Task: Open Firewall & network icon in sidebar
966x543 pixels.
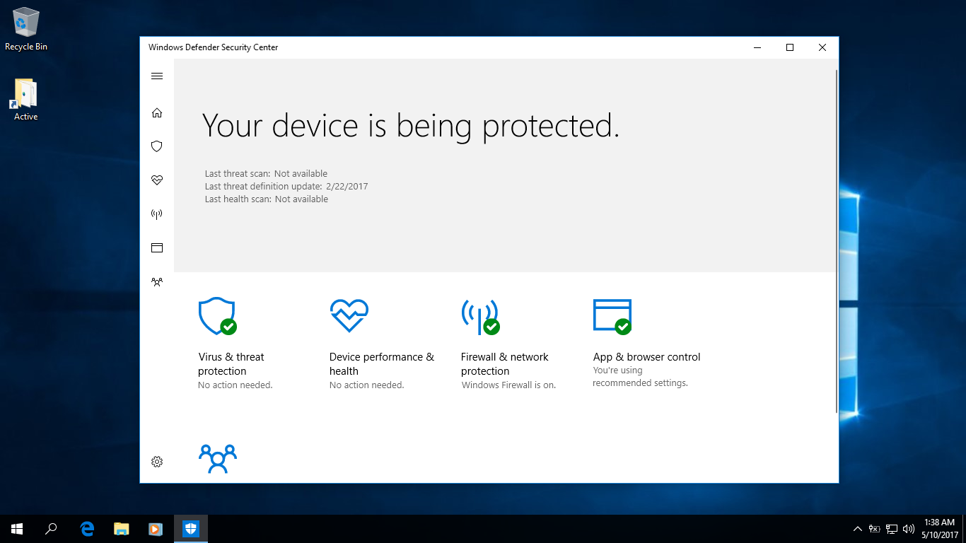Action: [x=157, y=214]
